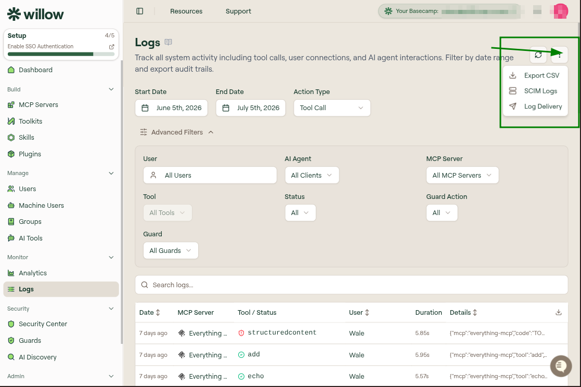Choose Log Delivery from menu
The width and height of the screenshot is (581, 387).
click(535, 106)
